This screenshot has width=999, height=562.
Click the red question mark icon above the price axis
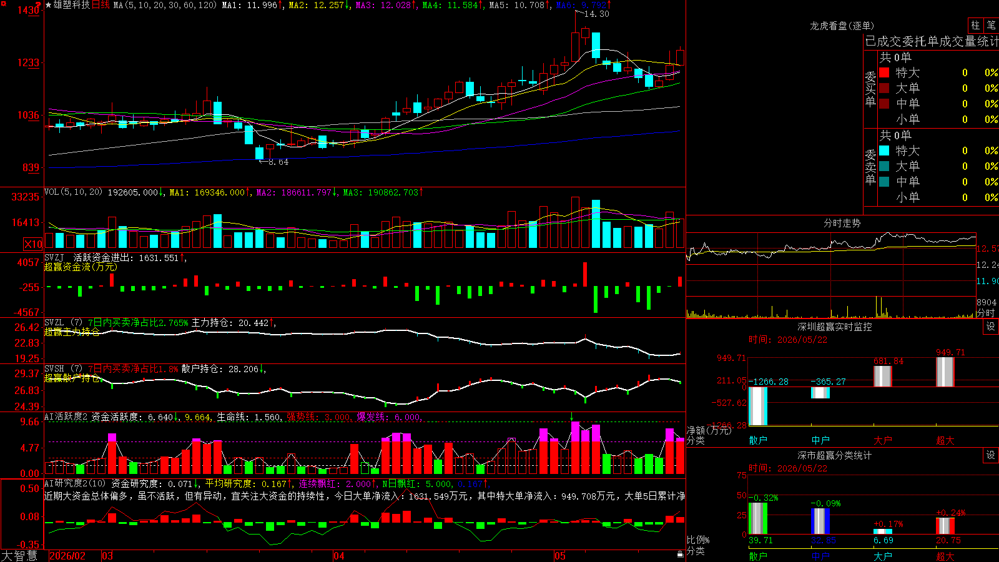pyautogui.click(x=38, y=5)
